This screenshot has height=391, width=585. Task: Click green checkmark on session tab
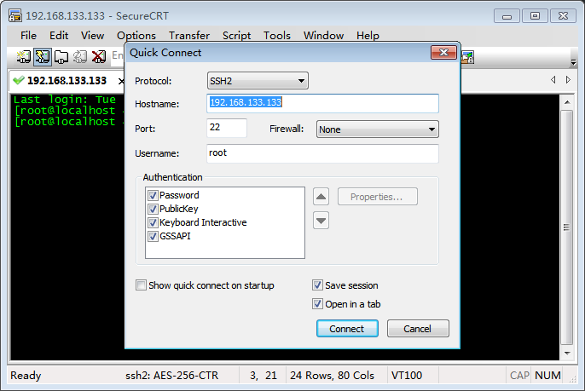pos(18,80)
